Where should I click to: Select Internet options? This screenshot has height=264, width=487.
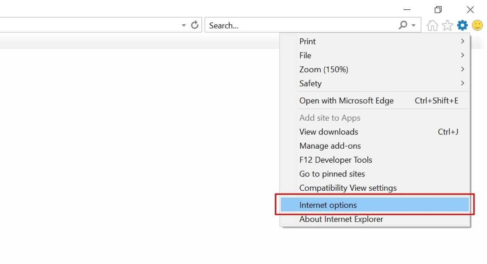(x=328, y=205)
